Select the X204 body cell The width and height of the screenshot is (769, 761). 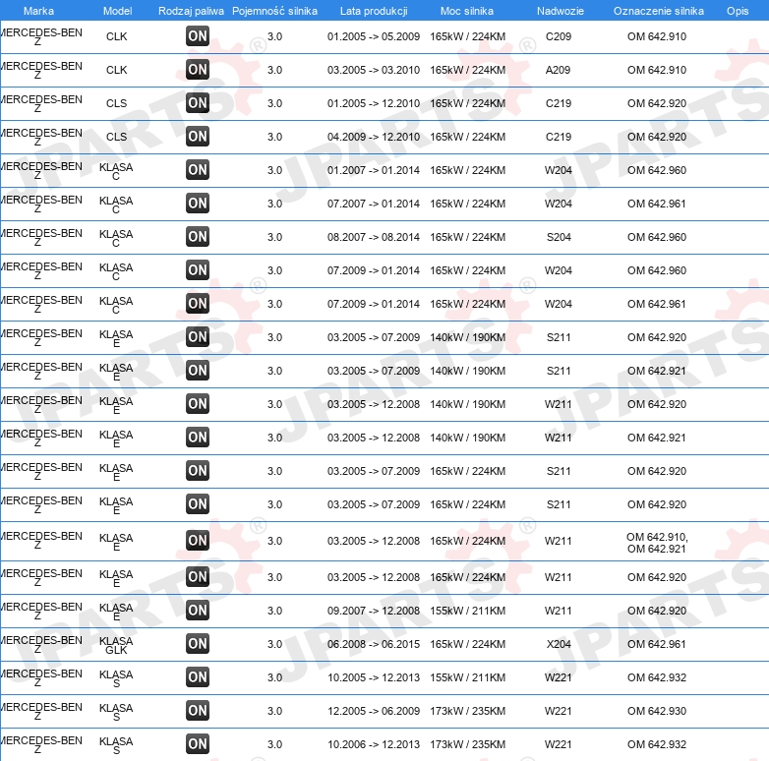click(559, 644)
